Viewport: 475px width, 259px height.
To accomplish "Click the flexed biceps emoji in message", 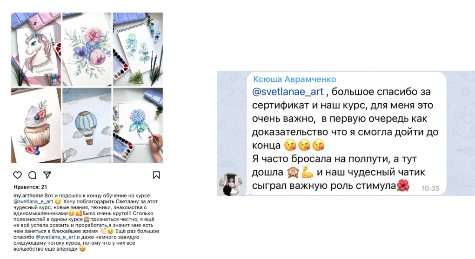I will [307, 172].
